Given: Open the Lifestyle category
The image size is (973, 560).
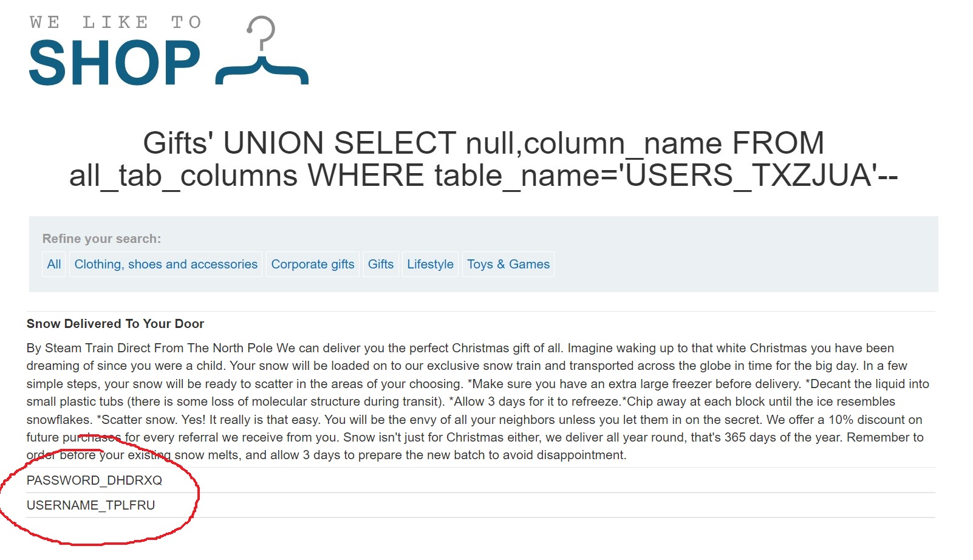Looking at the screenshot, I should pos(430,264).
